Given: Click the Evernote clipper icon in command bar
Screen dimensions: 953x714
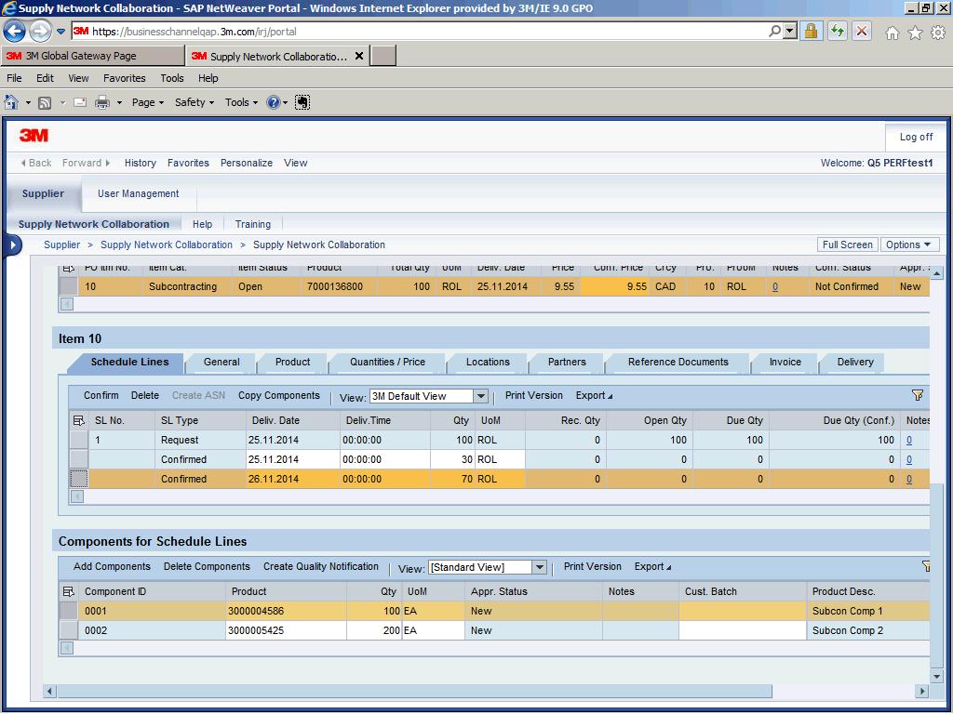Looking at the screenshot, I should point(302,102).
